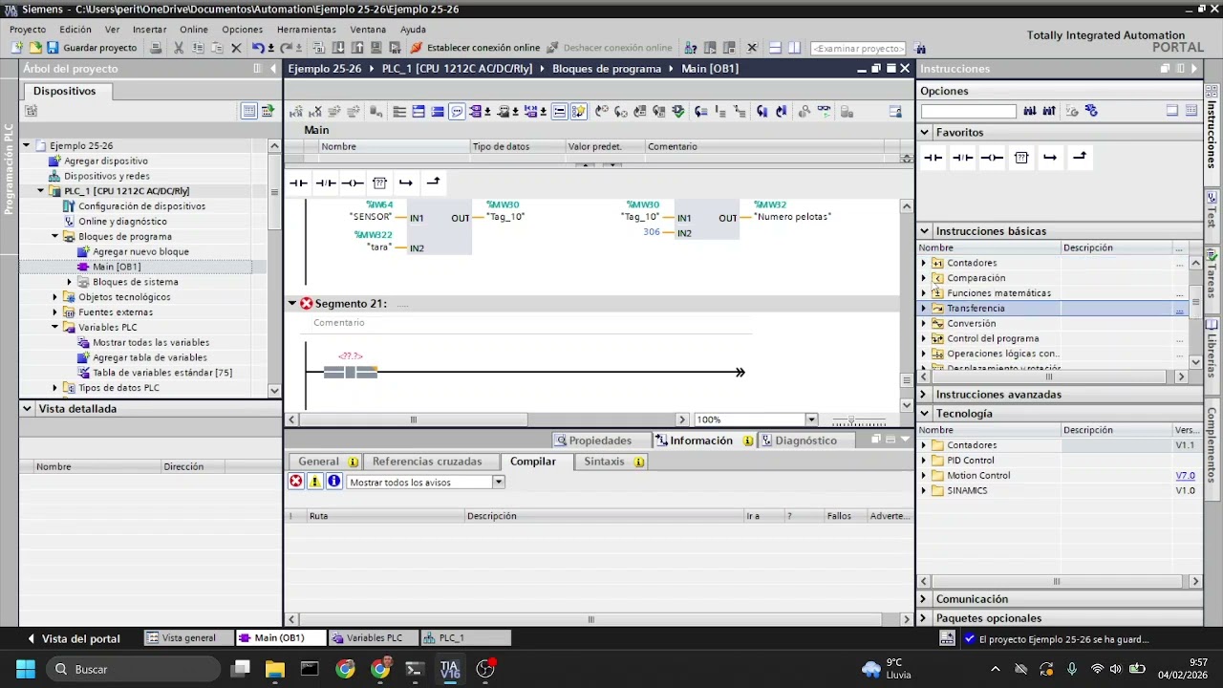Click the undo arrow icon
The height and width of the screenshot is (688, 1223).
(258, 48)
